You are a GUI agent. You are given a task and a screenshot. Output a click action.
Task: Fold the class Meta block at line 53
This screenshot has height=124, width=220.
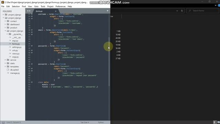point(32,82)
